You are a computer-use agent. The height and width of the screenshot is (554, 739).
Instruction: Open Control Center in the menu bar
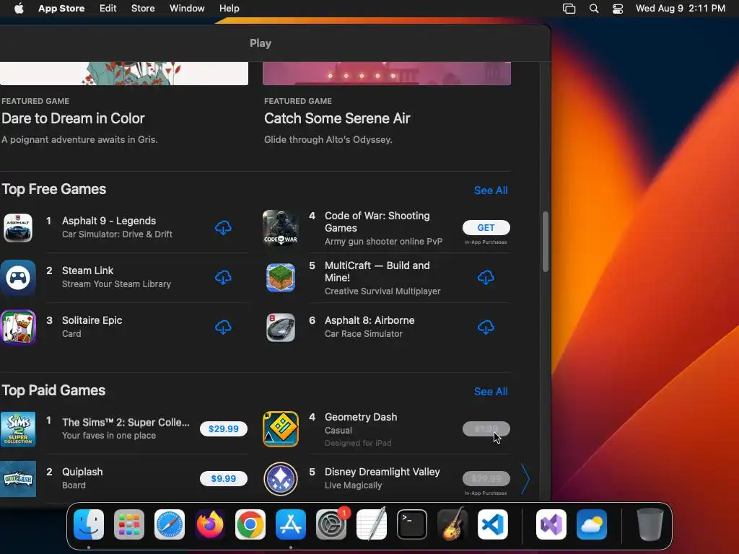pyautogui.click(x=618, y=9)
